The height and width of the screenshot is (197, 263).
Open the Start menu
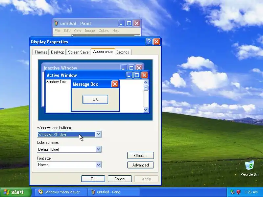15,192
